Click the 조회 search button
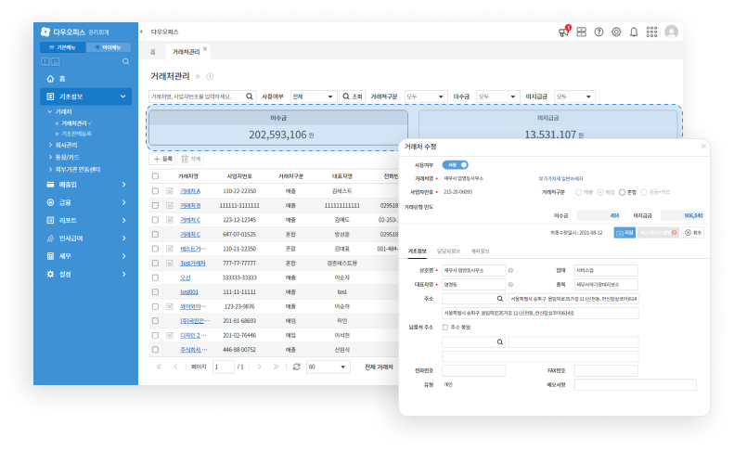Screen dimensions: 734x451 pyautogui.click(x=353, y=97)
